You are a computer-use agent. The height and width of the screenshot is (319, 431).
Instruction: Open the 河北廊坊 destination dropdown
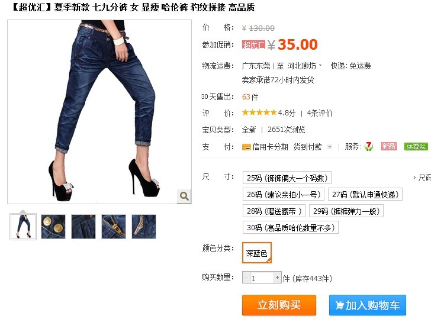(304, 66)
